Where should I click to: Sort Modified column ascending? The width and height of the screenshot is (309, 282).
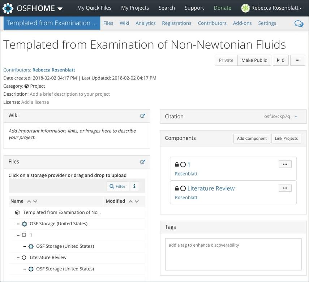(x=130, y=201)
